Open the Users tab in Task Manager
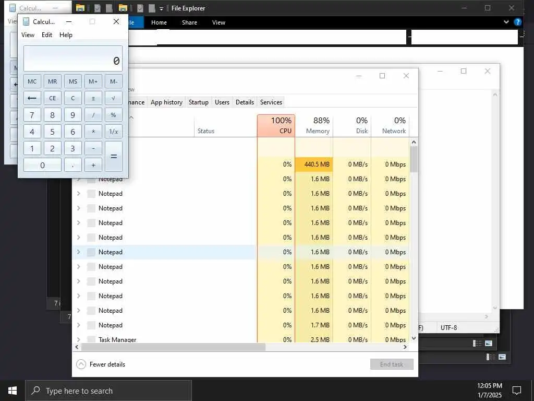 point(222,102)
